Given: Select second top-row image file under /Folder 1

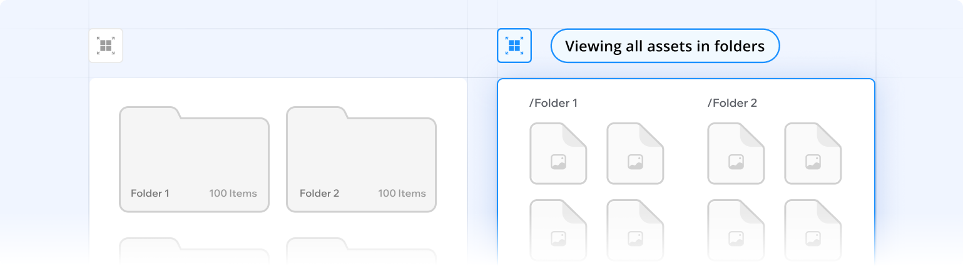Looking at the screenshot, I should point(635,153).
